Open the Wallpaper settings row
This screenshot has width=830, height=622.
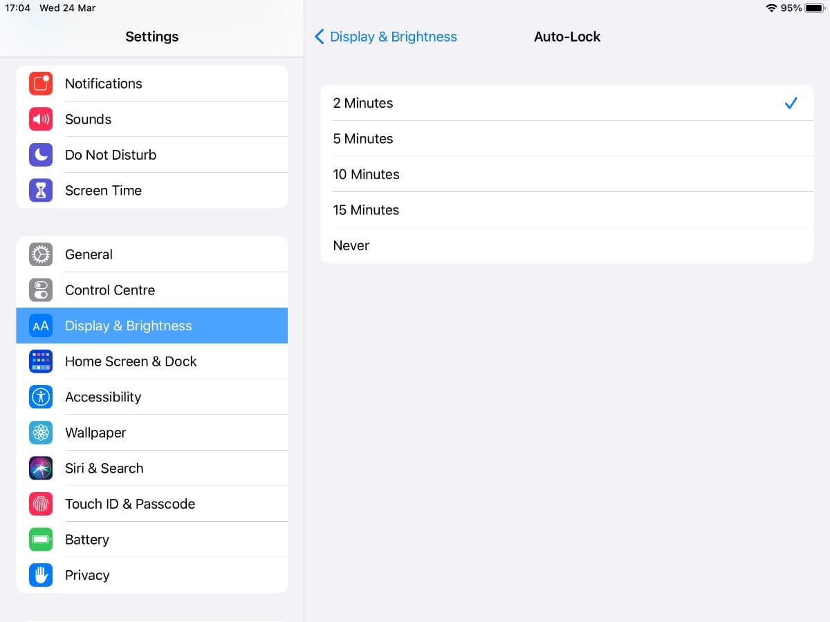151,433
